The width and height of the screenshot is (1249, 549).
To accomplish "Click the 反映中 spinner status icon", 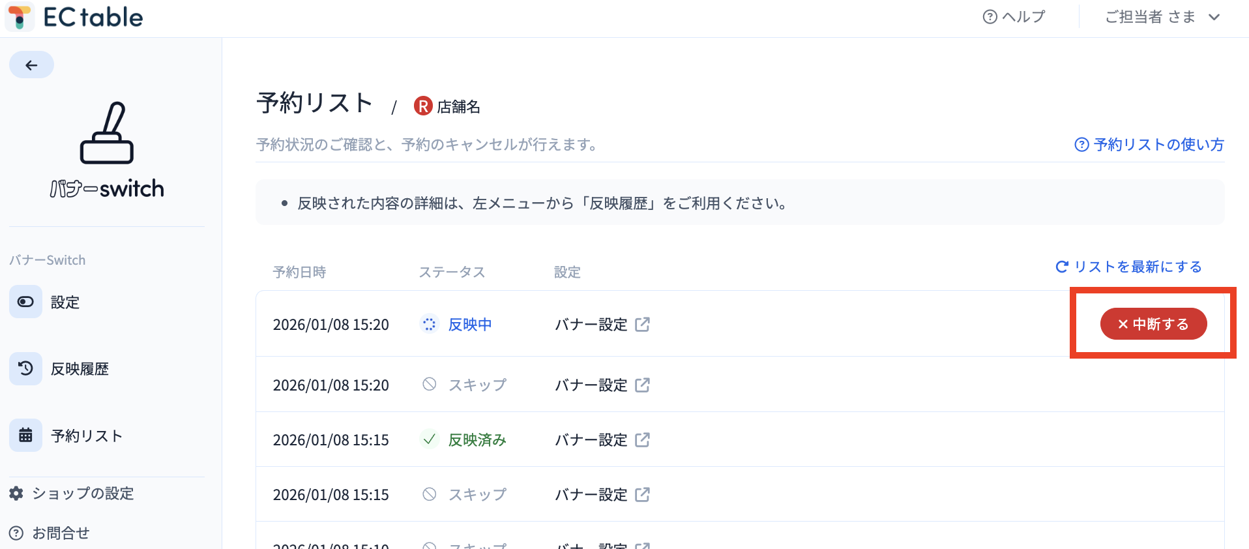I will [x=429, y=324].
